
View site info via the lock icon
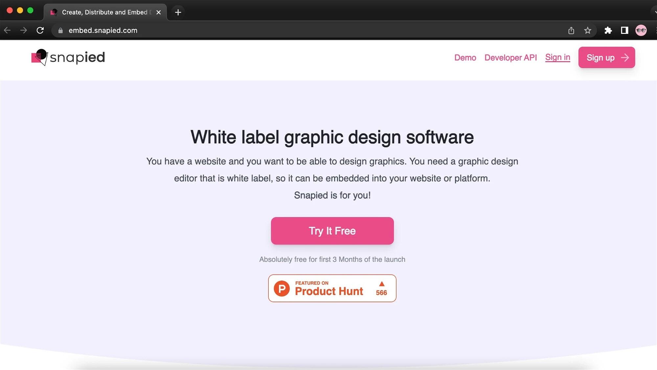click(x=60, y=31)
